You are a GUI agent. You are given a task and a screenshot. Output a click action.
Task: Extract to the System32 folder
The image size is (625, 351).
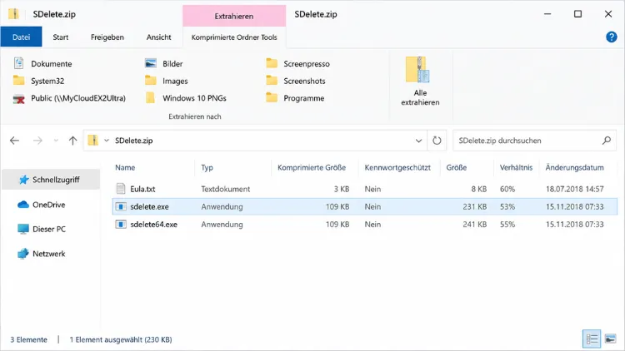click(x=38, y=81)
